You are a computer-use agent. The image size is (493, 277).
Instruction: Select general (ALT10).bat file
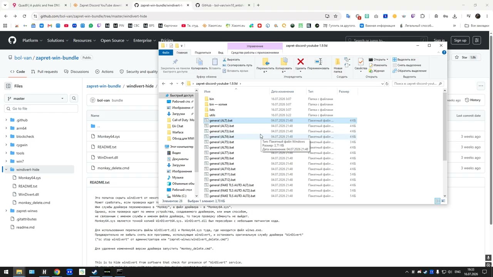point(222,169)
